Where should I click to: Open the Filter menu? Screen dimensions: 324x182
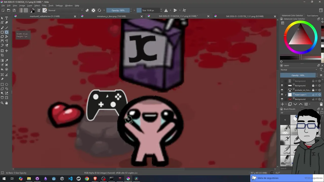tap(44, 6)
